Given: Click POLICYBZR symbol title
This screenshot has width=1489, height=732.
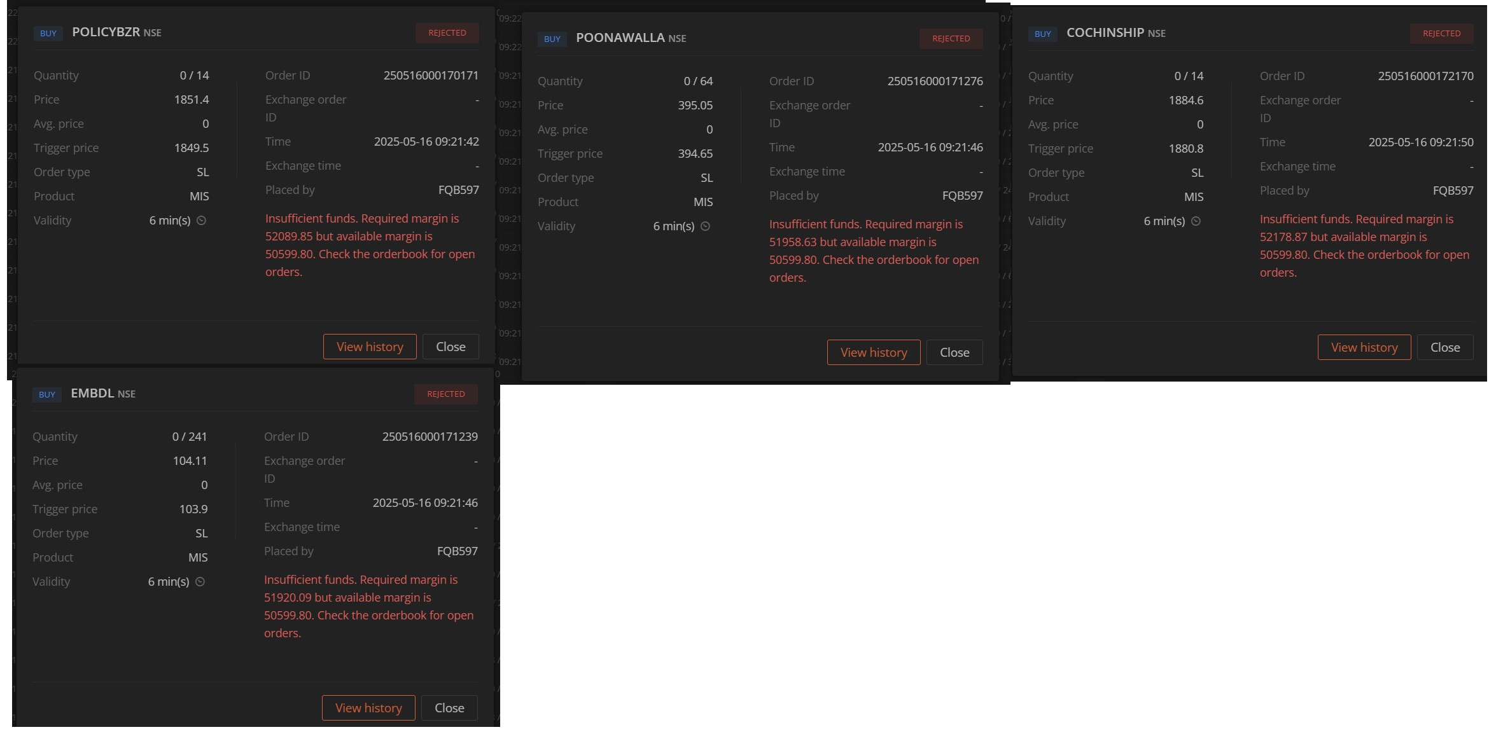Looking at the screenshot, I should point(106,32).
